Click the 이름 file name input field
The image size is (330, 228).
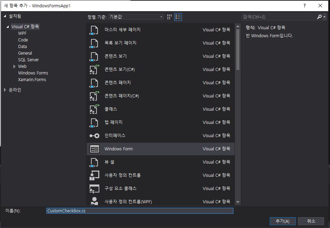139,211
